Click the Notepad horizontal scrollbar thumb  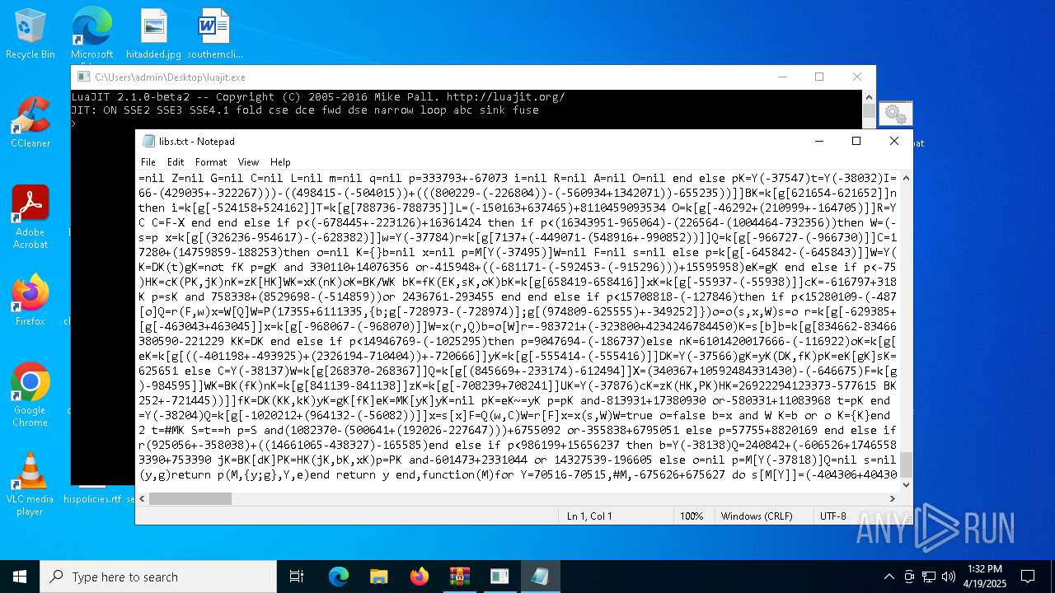[190, 498]
